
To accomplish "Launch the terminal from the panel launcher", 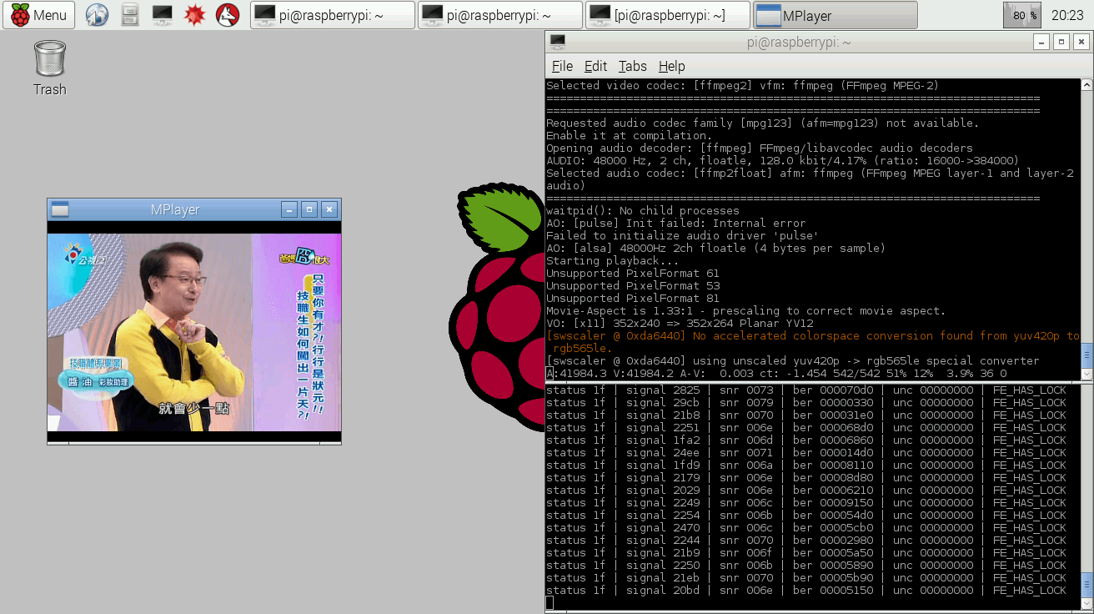I will (x=162, y=15).
